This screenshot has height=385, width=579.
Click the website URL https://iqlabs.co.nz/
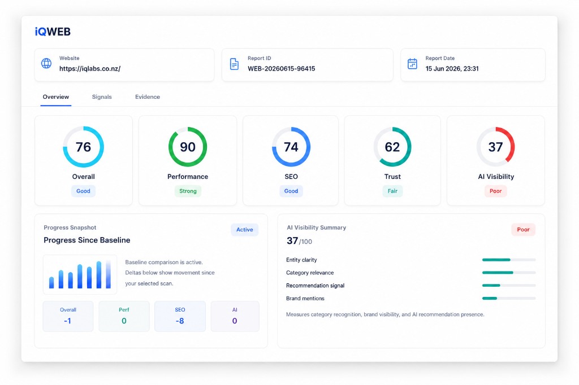[90, 69]
